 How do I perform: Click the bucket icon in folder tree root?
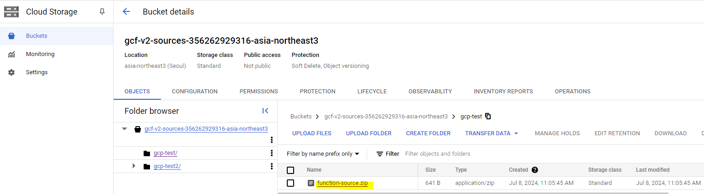click(138, 129)
